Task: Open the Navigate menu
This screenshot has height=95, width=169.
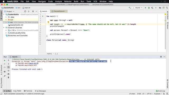Action: click(x=42, y=2)
